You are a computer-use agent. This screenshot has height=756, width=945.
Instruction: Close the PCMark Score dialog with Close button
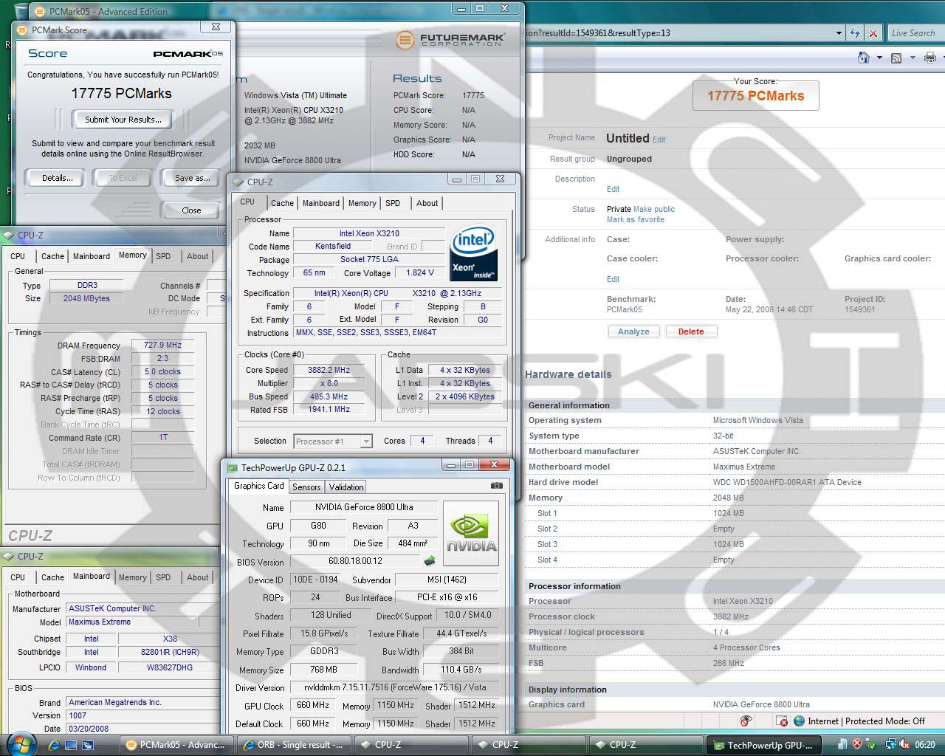[191, 210]
